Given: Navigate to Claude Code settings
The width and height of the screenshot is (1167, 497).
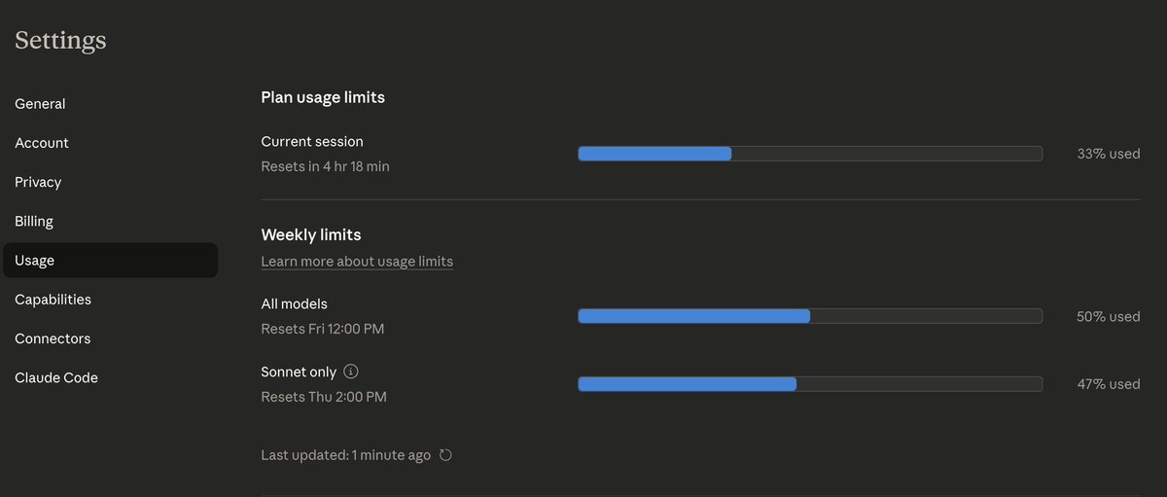Looking at the screenshot, I should pos(56,377).
